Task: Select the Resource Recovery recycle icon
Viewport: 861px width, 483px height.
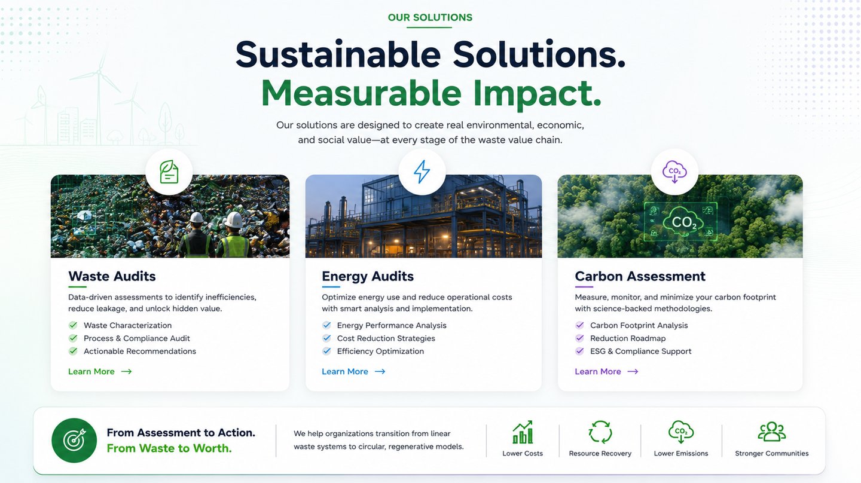Action: (600, 432)
